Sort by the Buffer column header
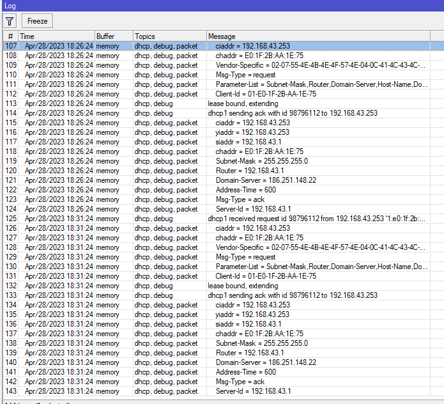 114,36
